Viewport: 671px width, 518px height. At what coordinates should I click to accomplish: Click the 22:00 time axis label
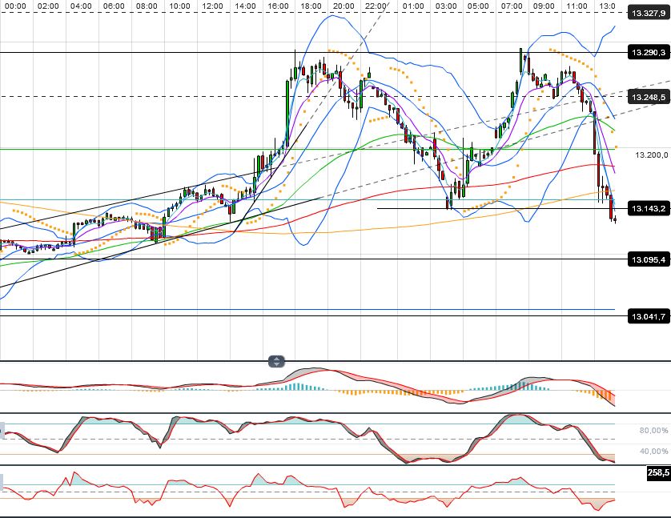coord(376,6)
